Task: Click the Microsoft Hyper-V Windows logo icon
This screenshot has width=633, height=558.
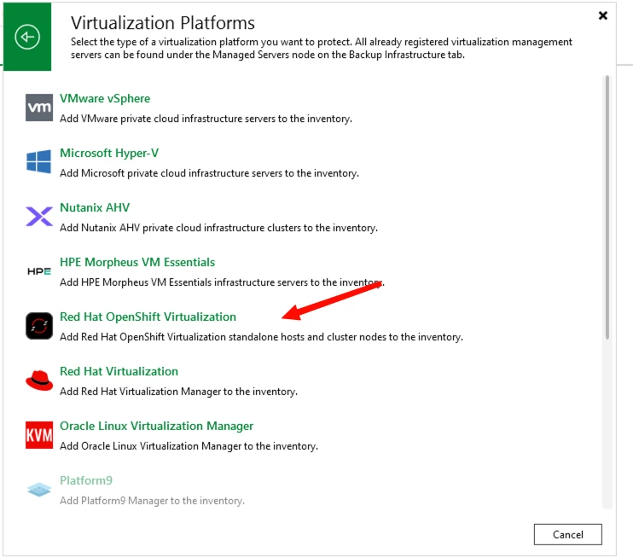Action: (39, 161)
